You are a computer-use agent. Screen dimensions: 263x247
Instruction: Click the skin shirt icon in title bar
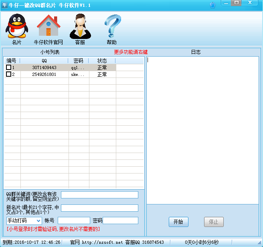212,5
